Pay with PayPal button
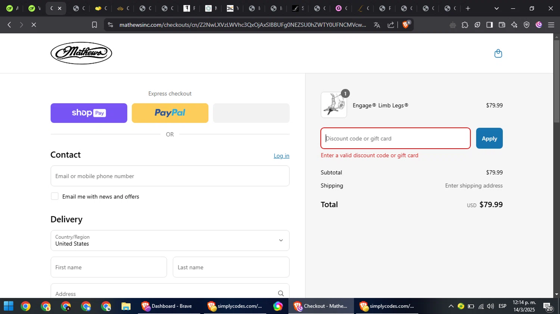The height and width of the screenshot is (314, 560). 170,113
